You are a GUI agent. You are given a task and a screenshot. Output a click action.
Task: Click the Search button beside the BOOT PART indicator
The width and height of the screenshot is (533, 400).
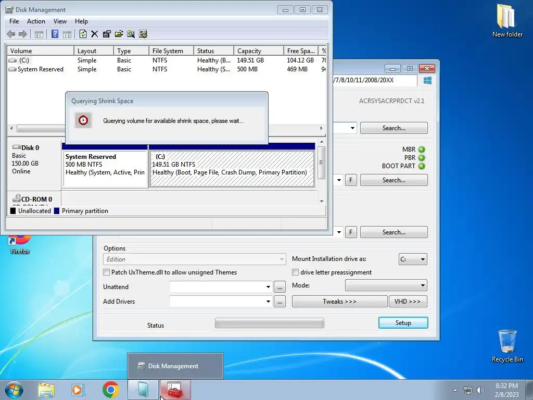394,180
